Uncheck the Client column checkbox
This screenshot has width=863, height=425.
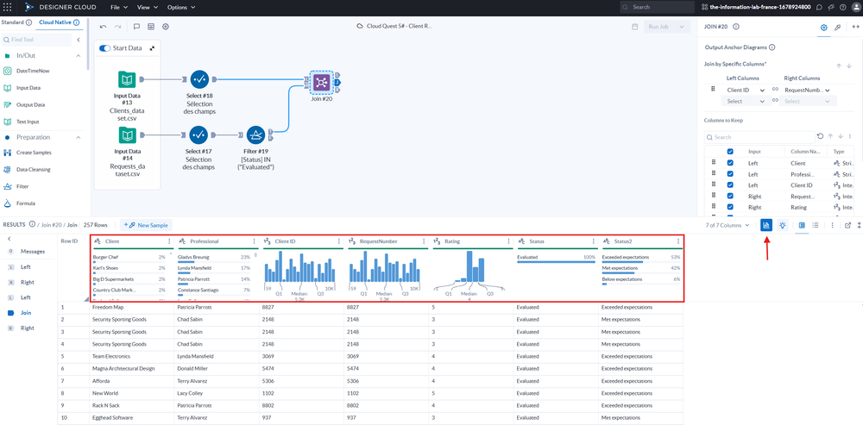[x=731, y=162]
